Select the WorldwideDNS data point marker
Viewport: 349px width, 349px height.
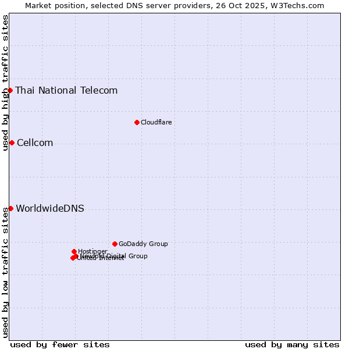click(10, 208)
